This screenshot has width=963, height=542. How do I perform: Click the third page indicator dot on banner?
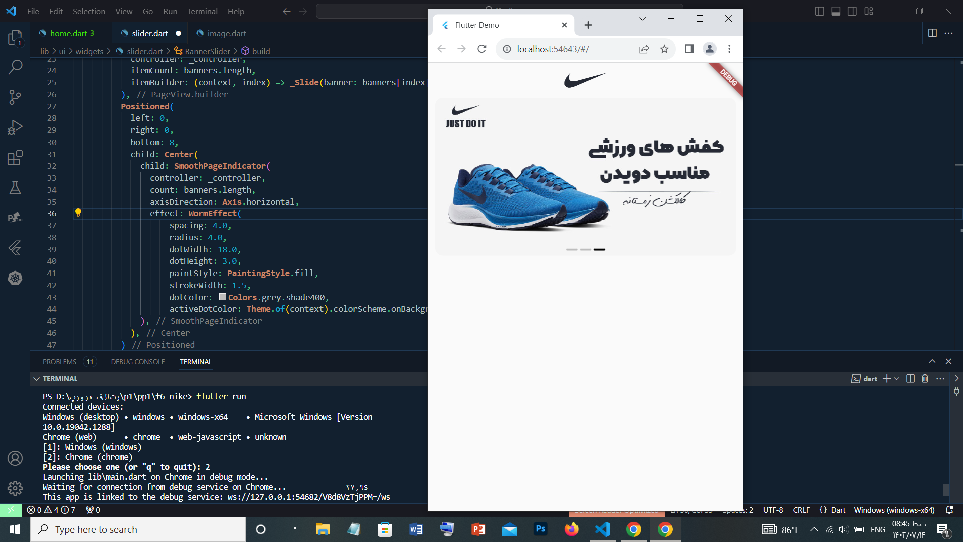pos(599,249)
